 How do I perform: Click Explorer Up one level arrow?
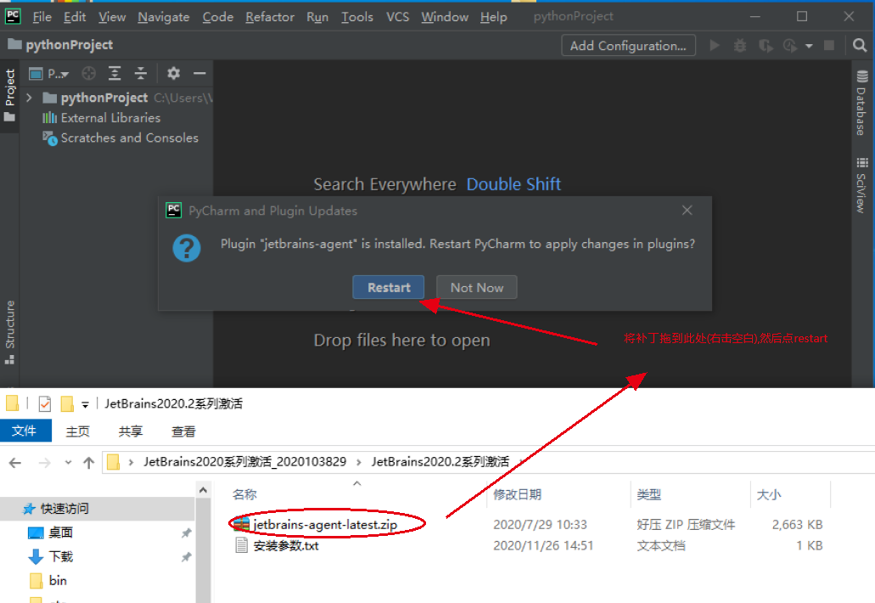[89, 462]
